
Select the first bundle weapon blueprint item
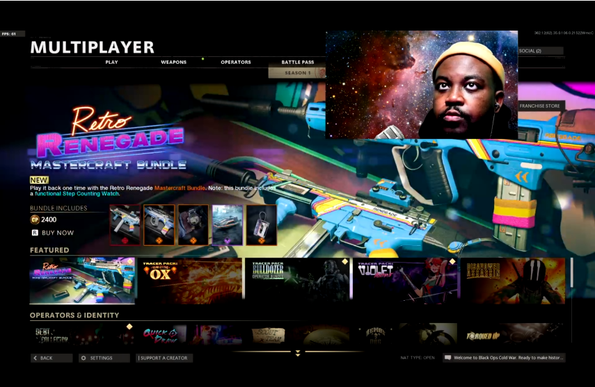click(125, 225)
